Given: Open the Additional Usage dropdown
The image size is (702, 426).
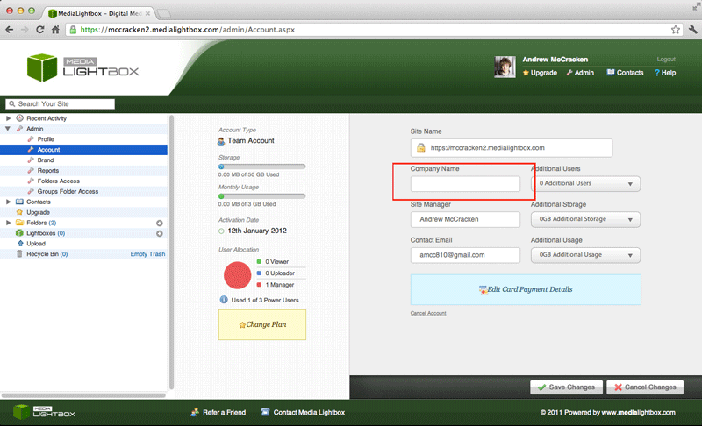Looking at the screenshot, I should pos(585,255).
